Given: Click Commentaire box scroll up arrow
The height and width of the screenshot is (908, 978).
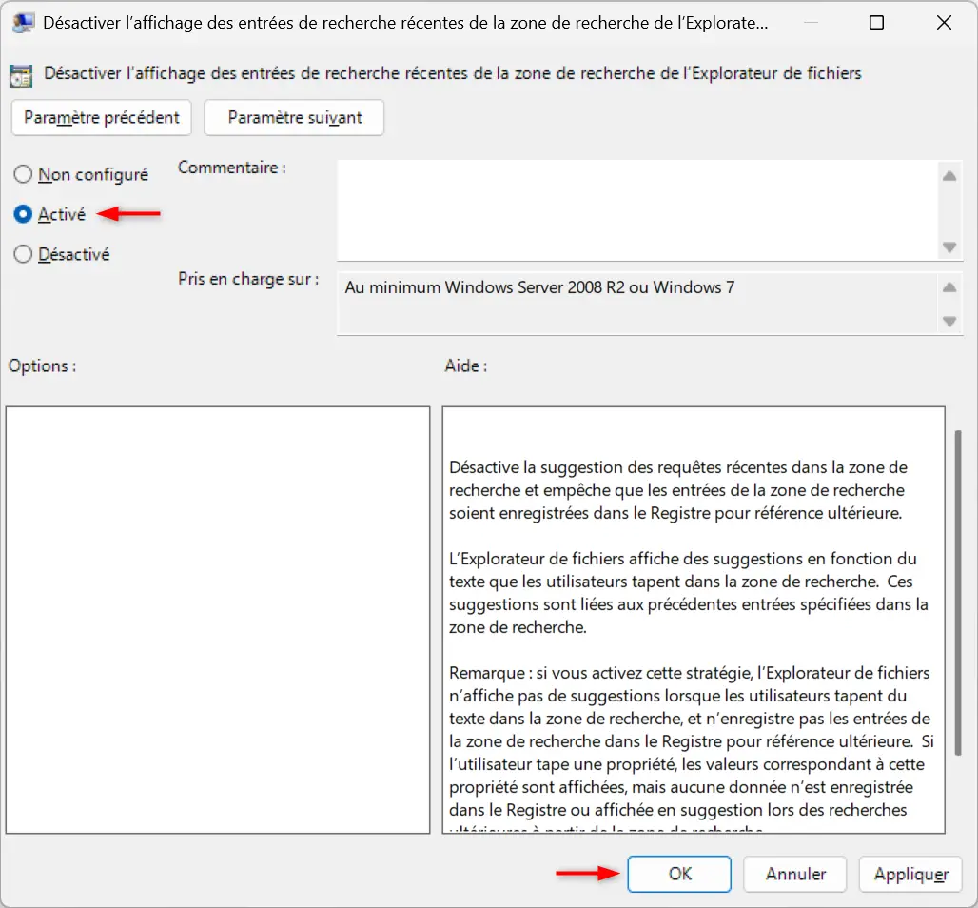Looking at the screenshot, I should click(949, 176).
